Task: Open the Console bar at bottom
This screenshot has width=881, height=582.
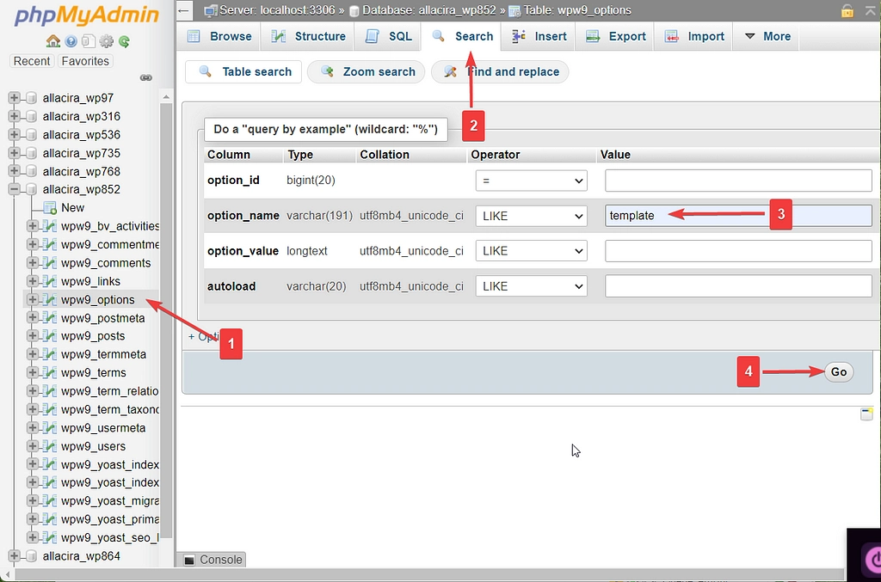Action: 213,560
